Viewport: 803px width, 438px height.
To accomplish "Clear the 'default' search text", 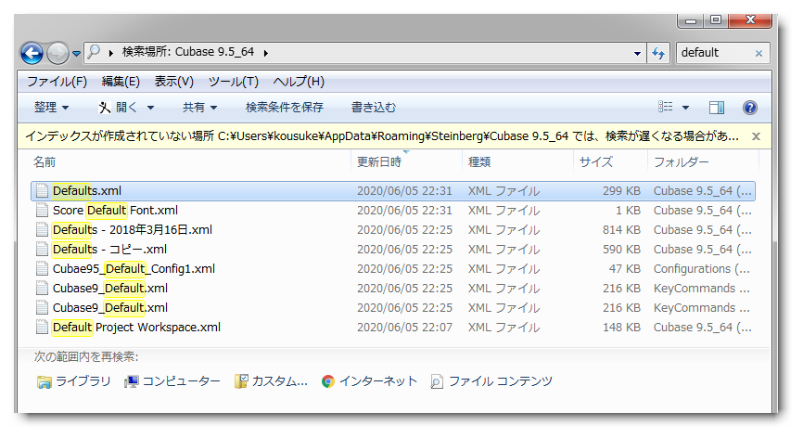I will [x=759, y=53].
